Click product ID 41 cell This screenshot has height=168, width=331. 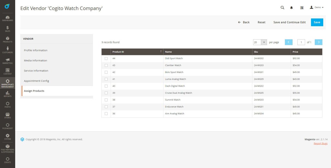pos(137,79)
